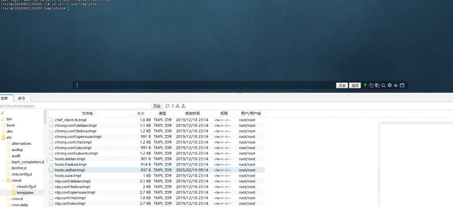Sort by 用户/用户组 column header
This screenshot has height=207, width=453.
tap(250, 114)
